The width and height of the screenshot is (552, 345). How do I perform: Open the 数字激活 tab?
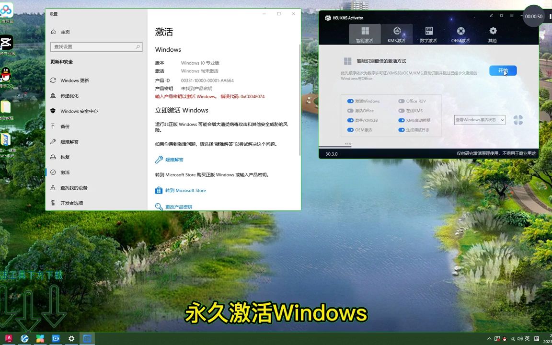(428, 34)
